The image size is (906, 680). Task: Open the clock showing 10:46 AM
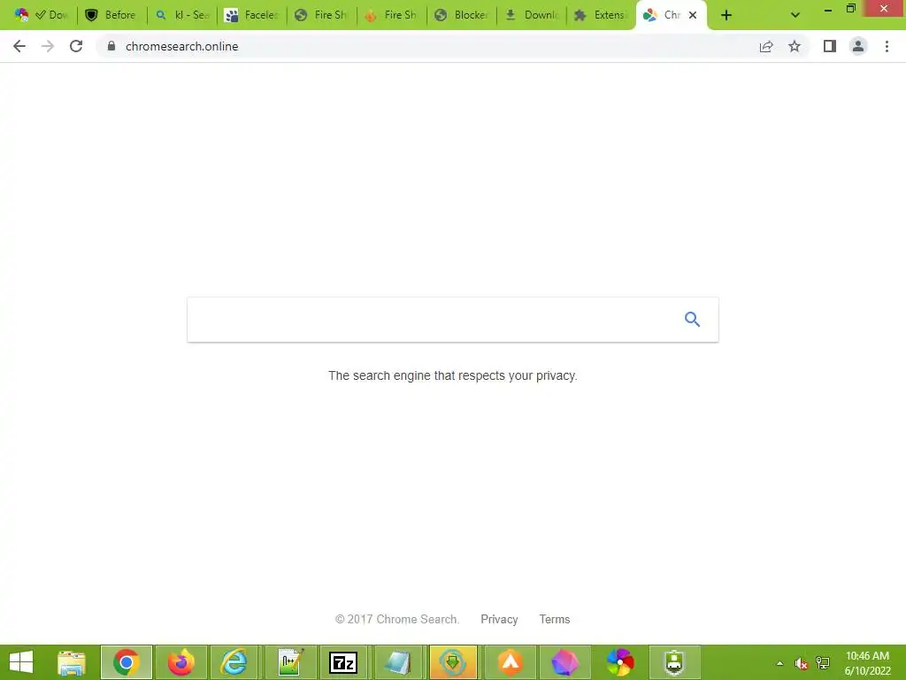coord(867,663)
